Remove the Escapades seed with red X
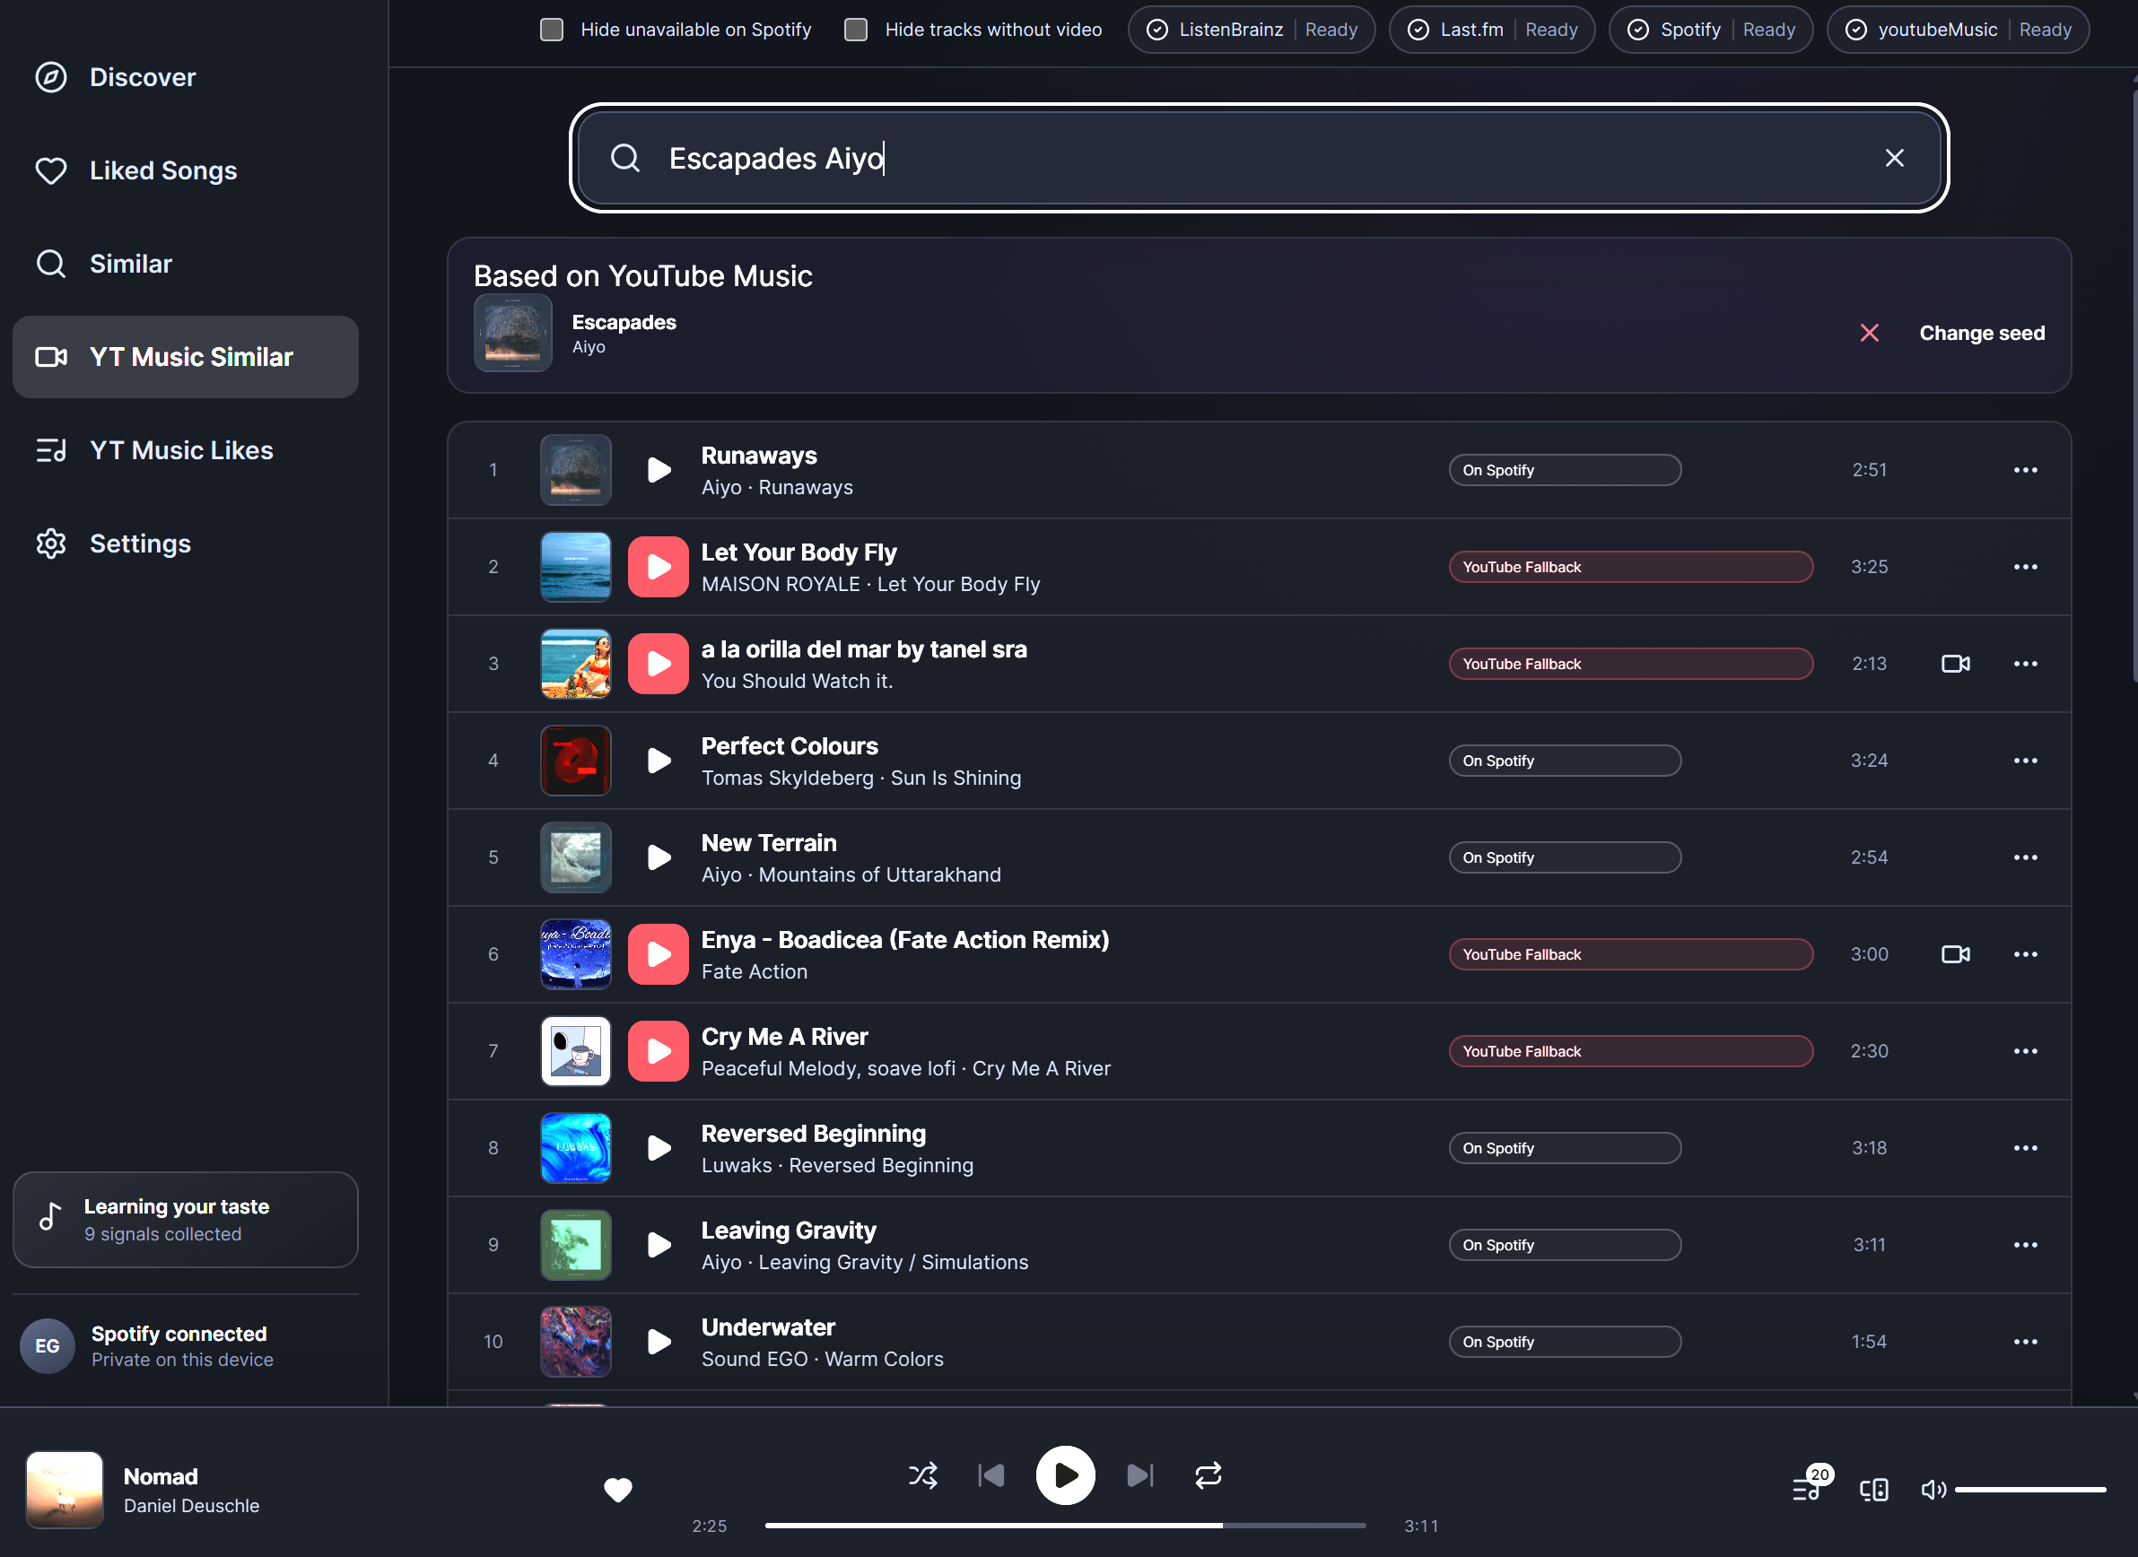 pos(1870,334)
